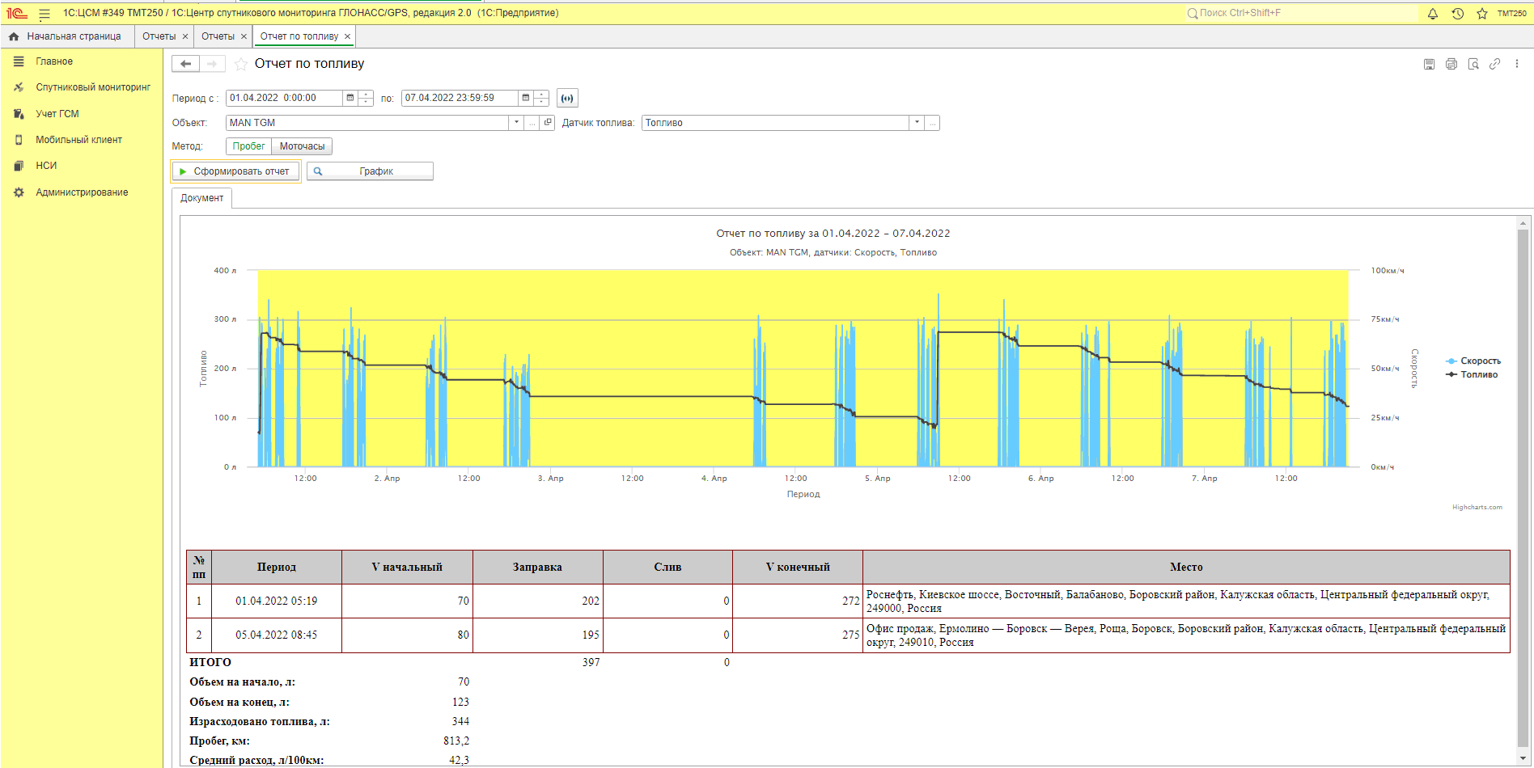Select table cell 05.04.2022 08:45
1534x768 pixels.
tap(277, 635)
